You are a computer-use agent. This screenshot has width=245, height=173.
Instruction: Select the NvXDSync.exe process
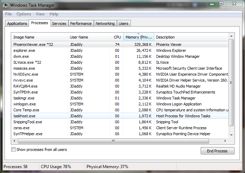tap(120, 74)
